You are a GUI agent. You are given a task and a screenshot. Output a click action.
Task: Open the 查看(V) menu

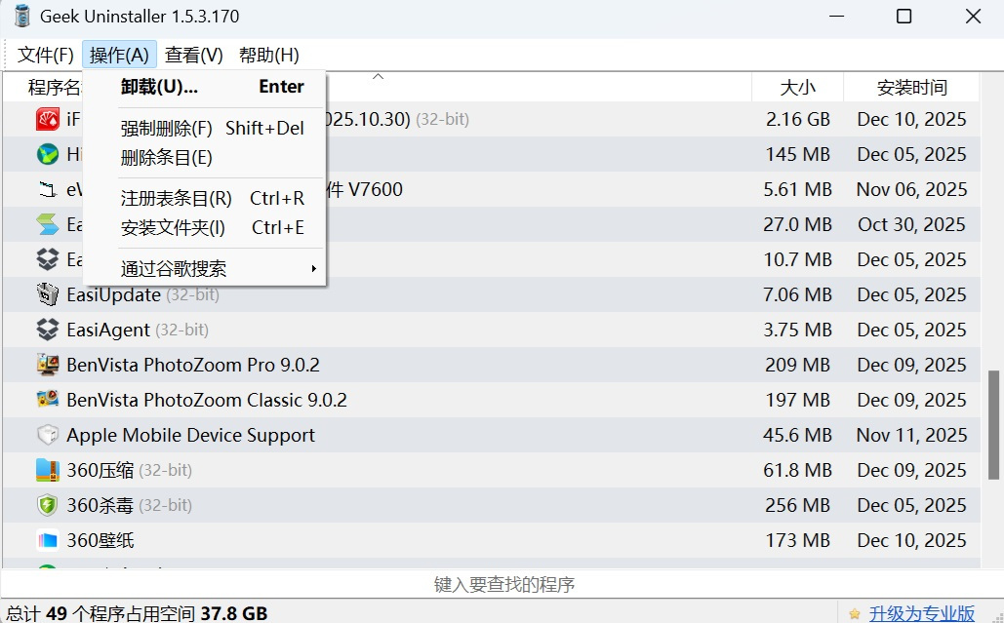(192, 54)
